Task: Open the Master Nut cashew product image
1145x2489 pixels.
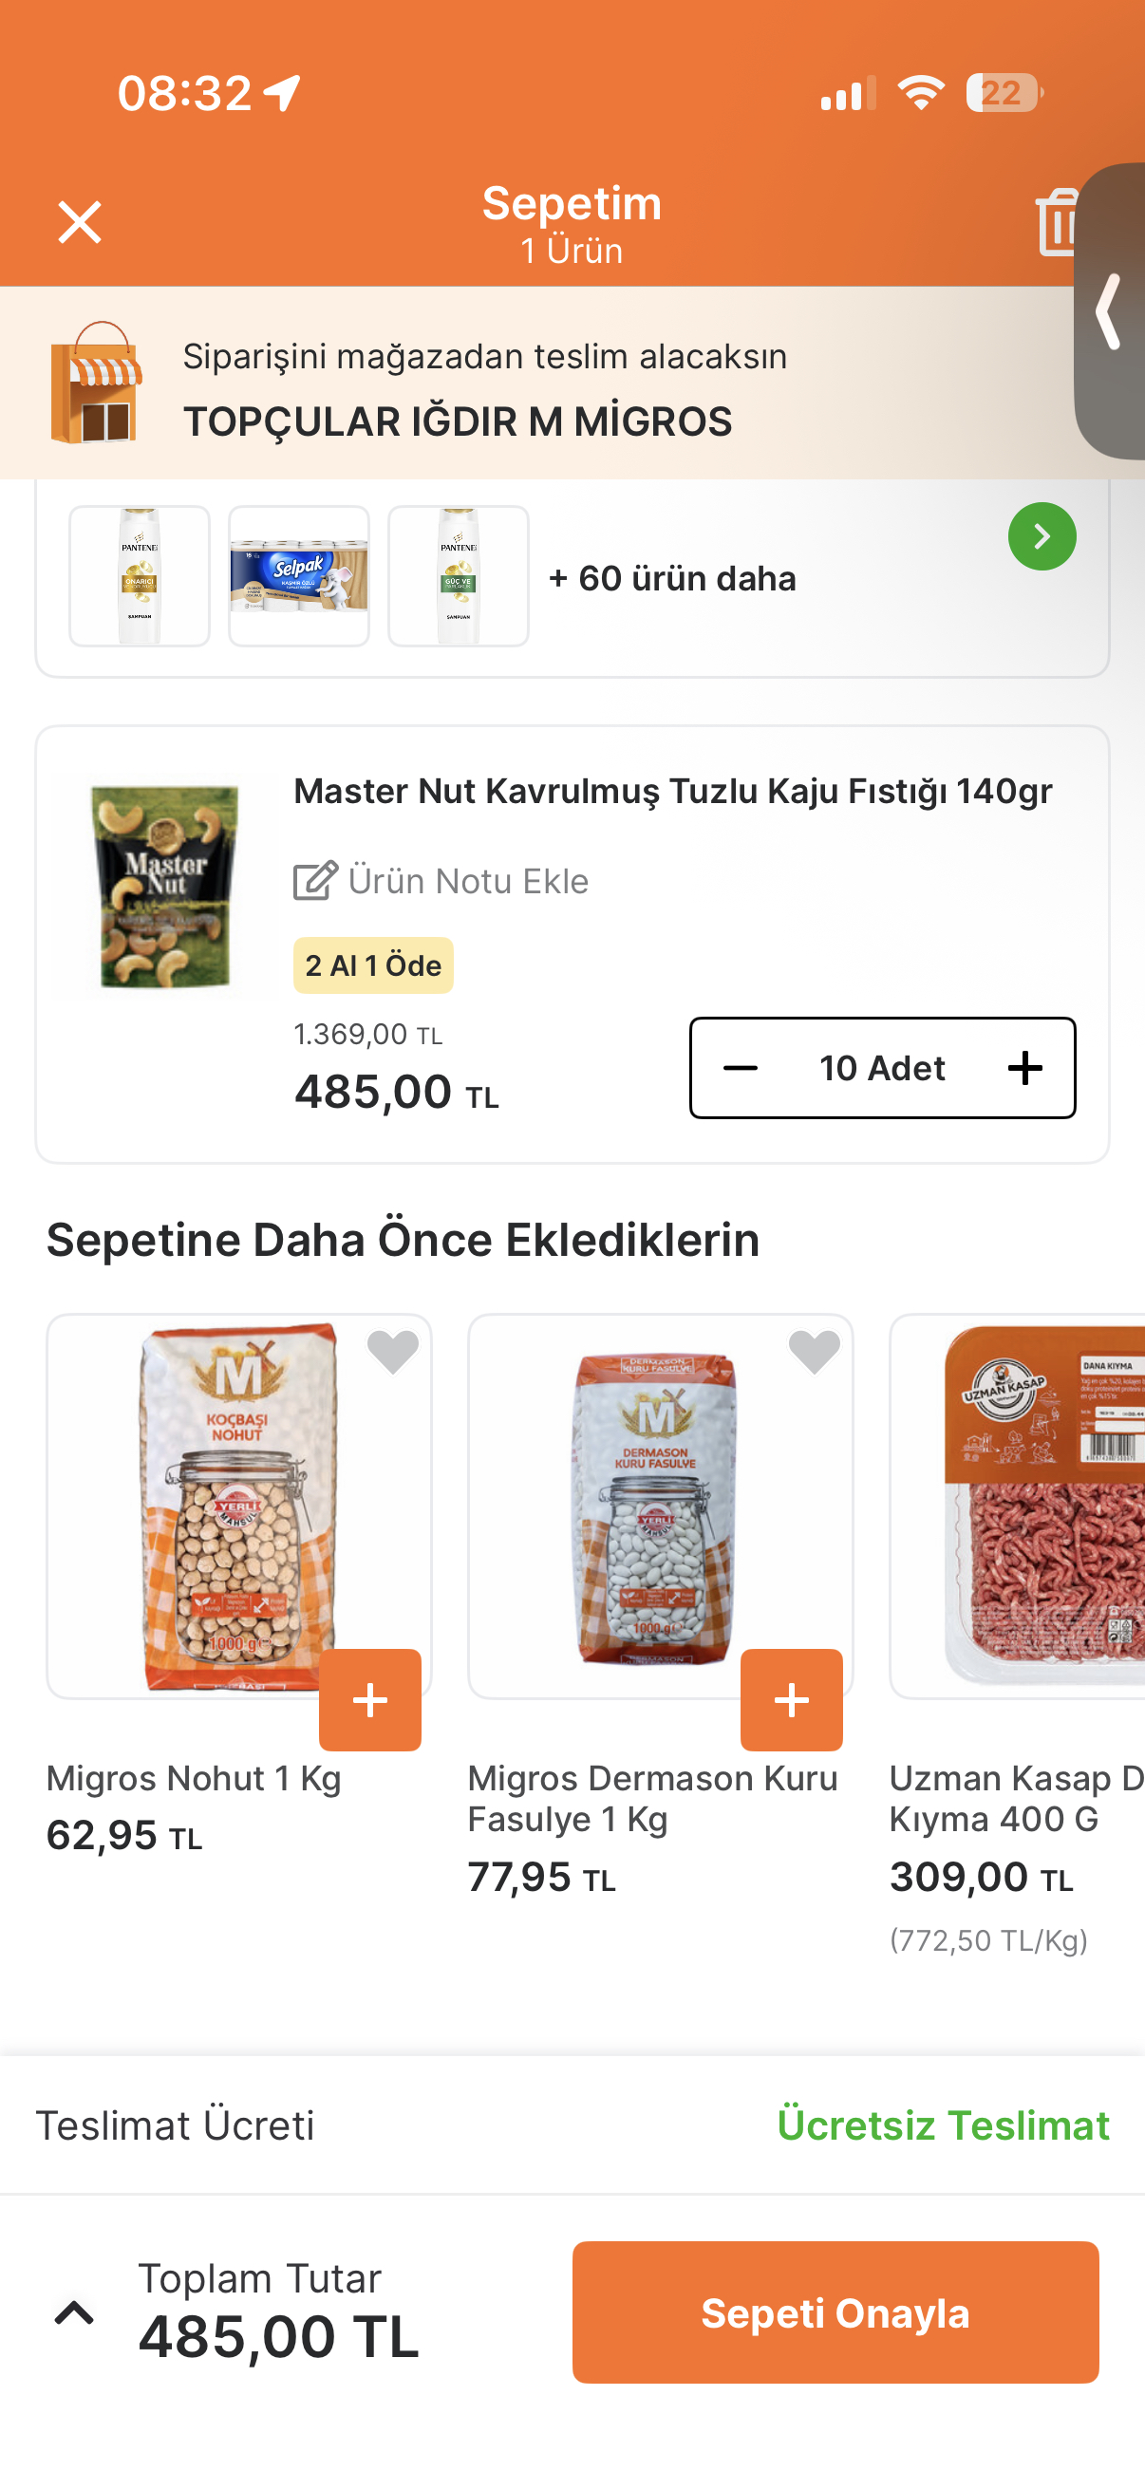Action: tap(164, 886)
